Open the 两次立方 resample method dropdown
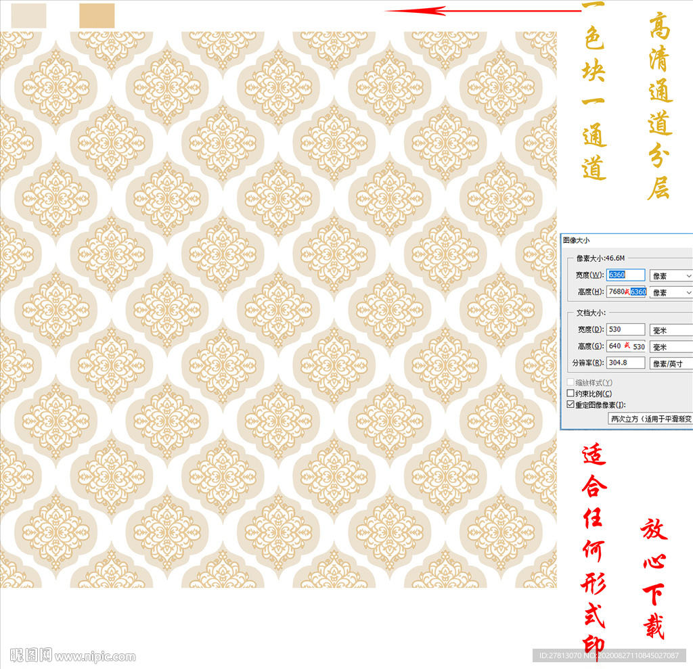 [650, 419]
